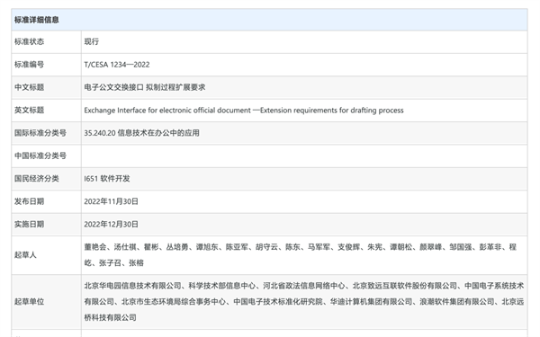
Task: Click the I651 软件开发 classification value
Action: (x=107, y=179)
